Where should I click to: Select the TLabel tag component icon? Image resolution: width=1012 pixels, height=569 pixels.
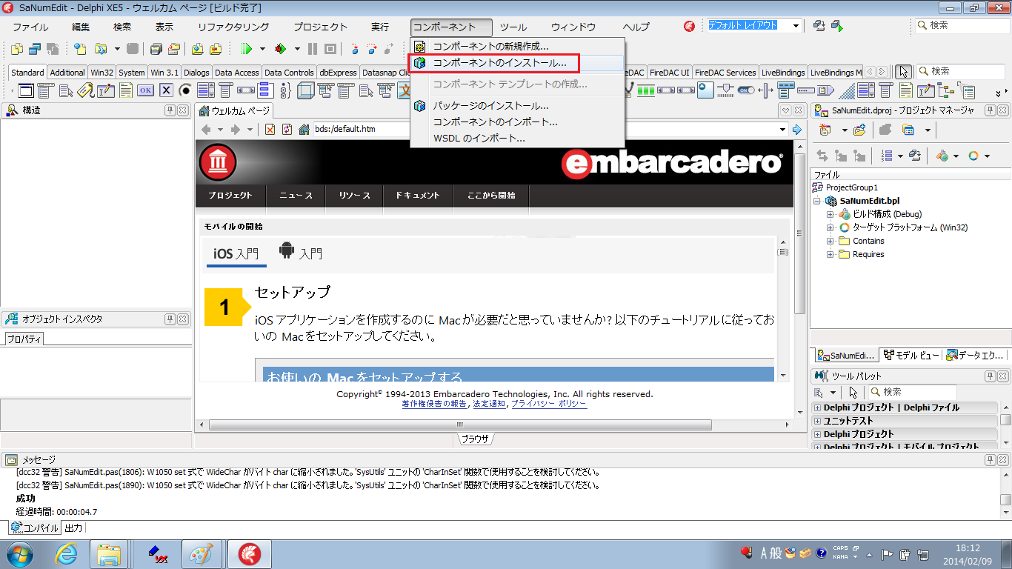click(86, 90)
